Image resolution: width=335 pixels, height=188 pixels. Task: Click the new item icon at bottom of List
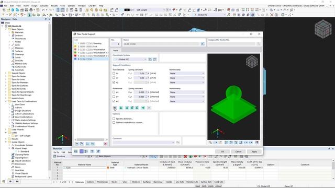(x=77, y=144)
